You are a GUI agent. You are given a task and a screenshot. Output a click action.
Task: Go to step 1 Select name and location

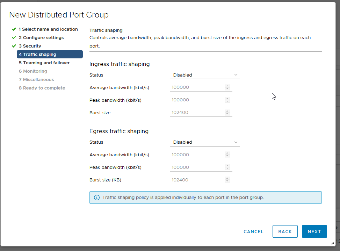pos(48,29)
